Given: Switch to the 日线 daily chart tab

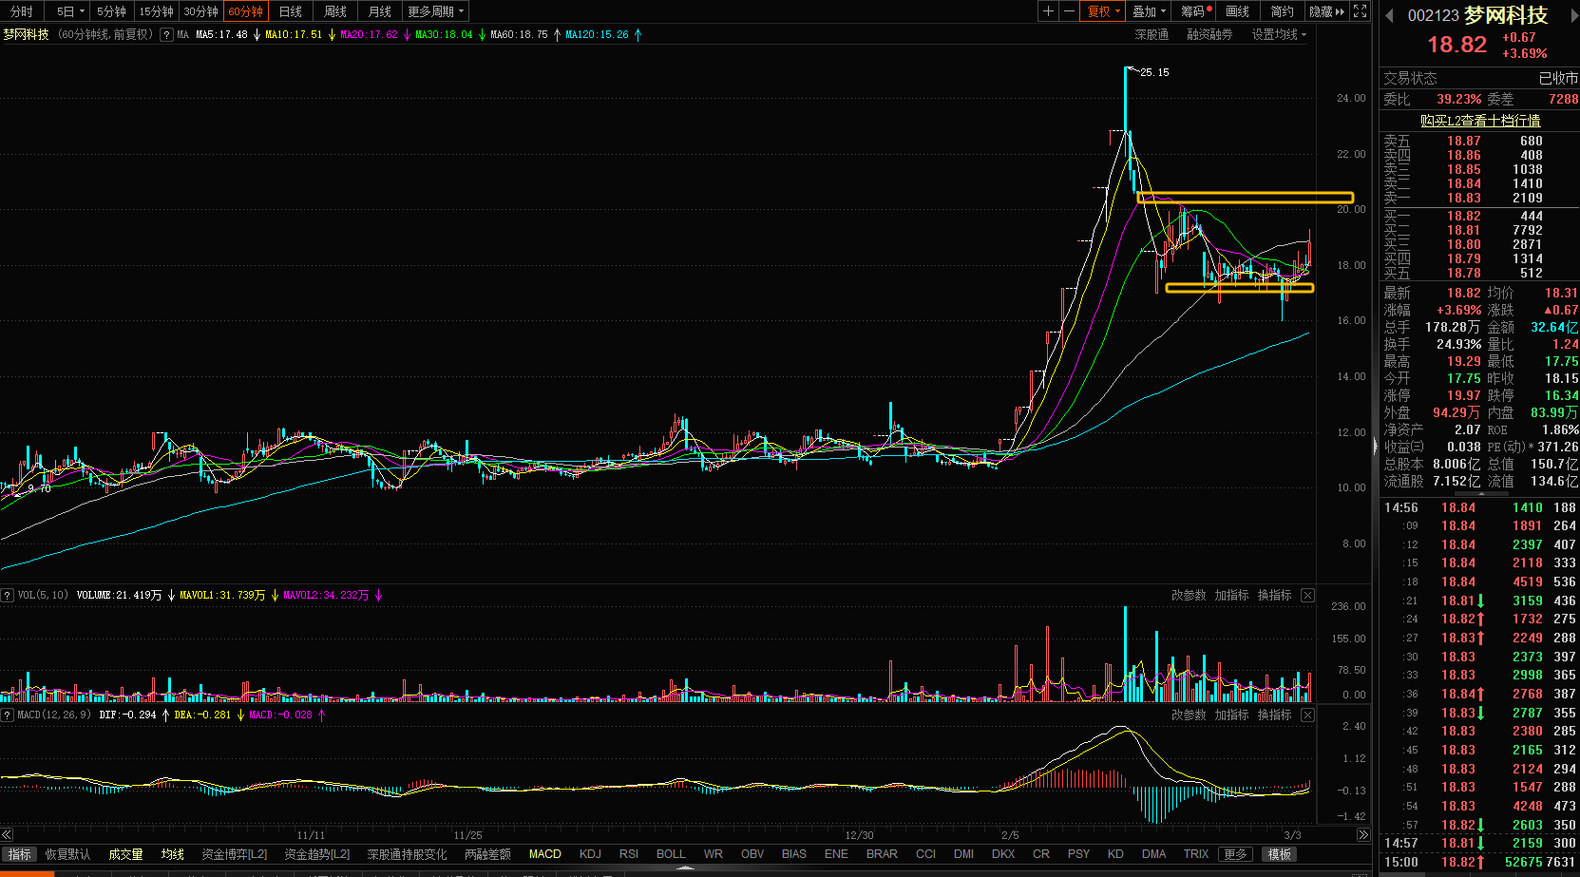Looking at the screenshot, I should tap(291, 11).
